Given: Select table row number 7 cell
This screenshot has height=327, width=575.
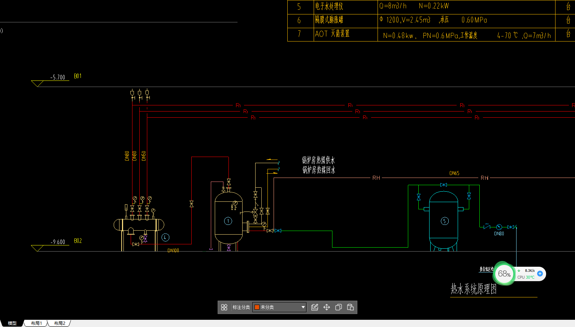Looking at the screenshot, I should coord(299,34).
